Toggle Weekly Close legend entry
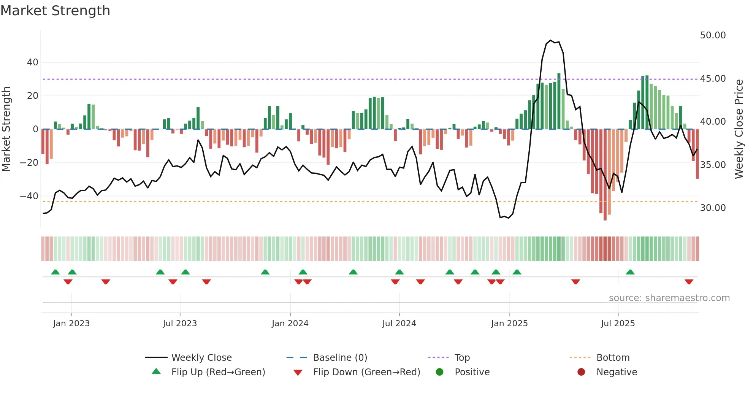Image resolution: width=745 pixels, height=419 pixels. click(x=201, y=358)
